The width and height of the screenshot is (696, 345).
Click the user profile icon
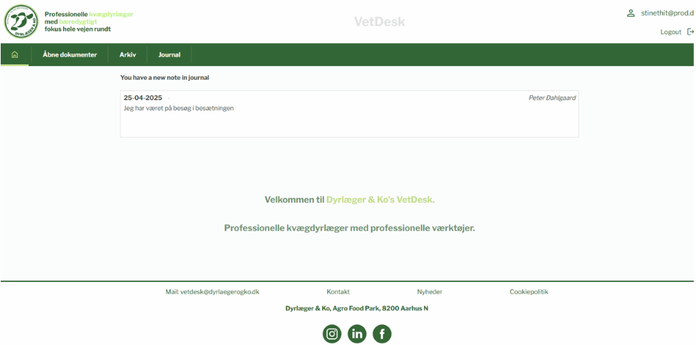coord(631,13)
